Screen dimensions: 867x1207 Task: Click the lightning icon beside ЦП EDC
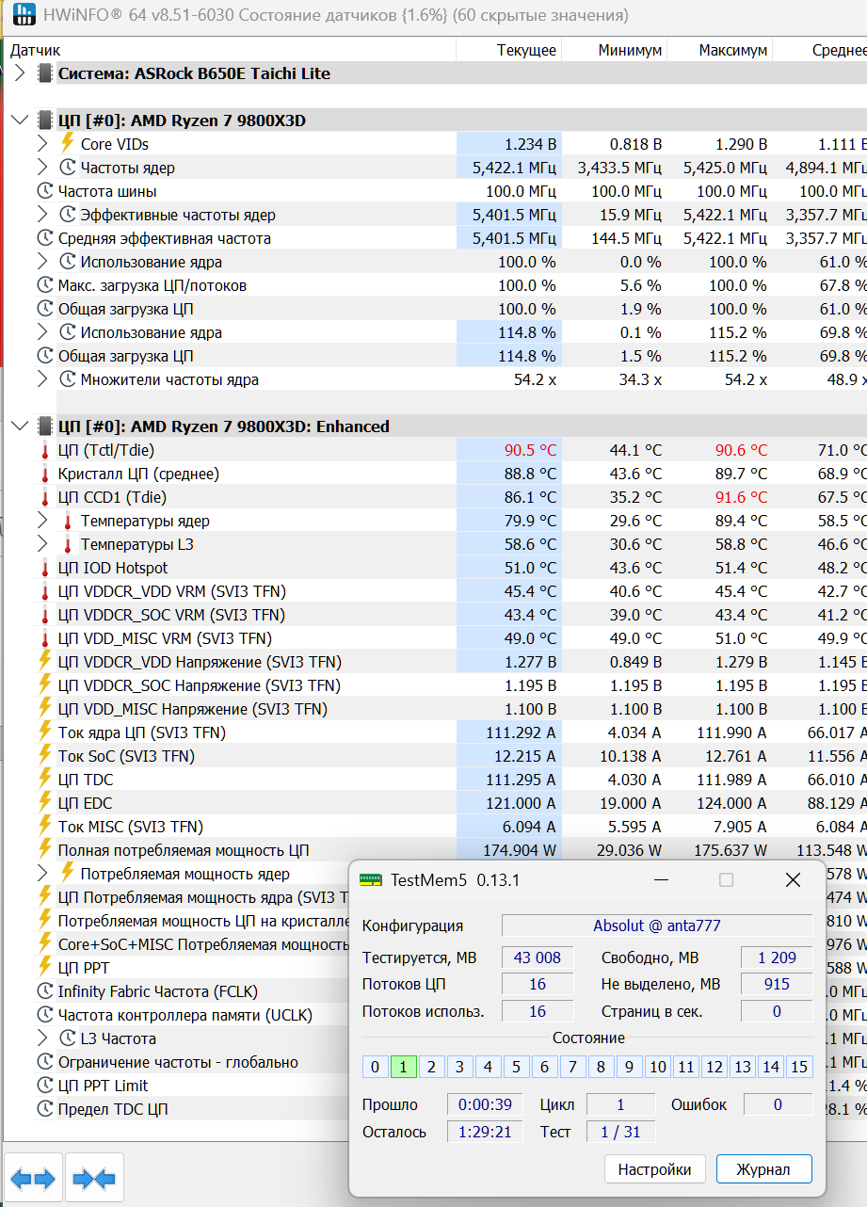click(45, 803)
